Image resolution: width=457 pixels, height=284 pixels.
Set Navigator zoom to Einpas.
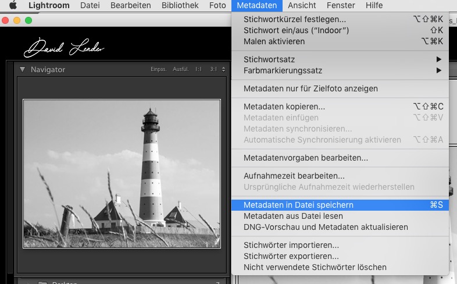[159, 69]
